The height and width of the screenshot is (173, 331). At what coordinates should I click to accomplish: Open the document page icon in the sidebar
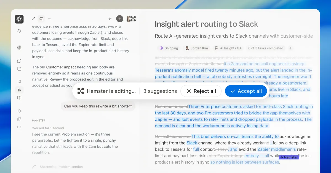click(19, 69)
